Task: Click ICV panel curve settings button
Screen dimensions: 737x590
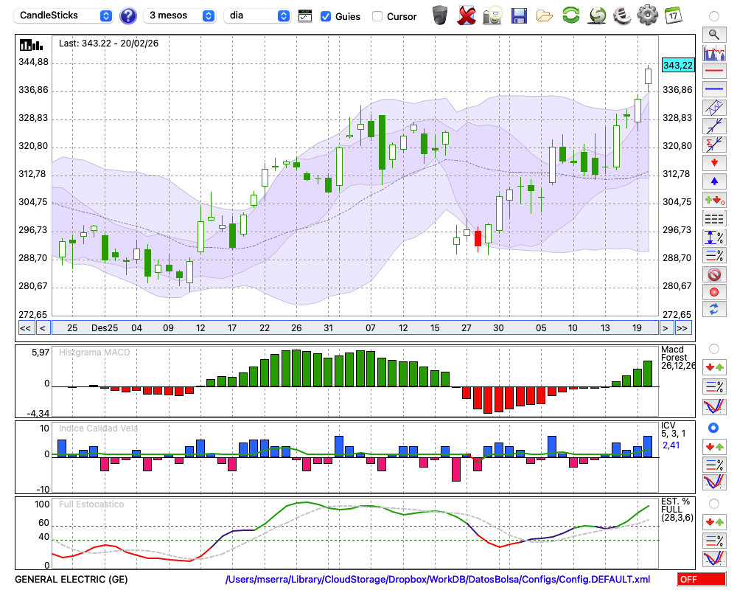Action: pyautogui.click(x=714, y=482)
